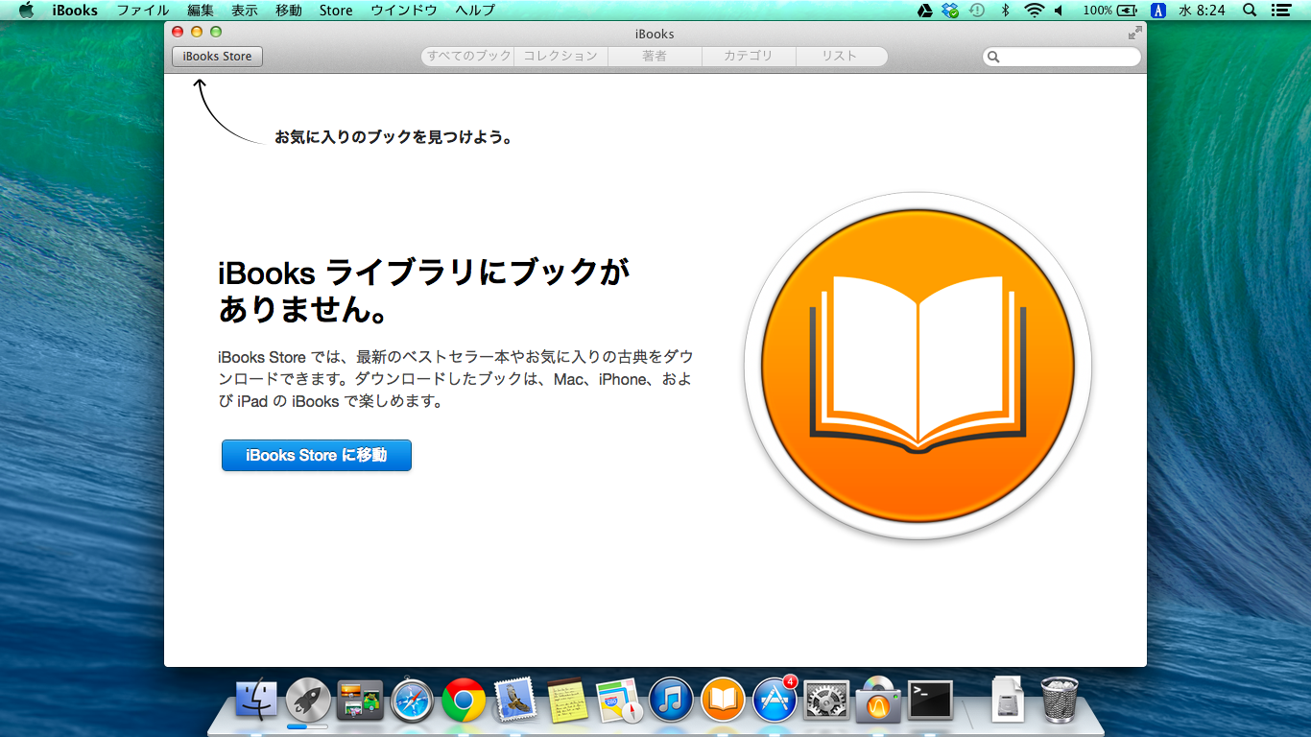Launch Terminal from the Dock

click(x=930, y=701)
